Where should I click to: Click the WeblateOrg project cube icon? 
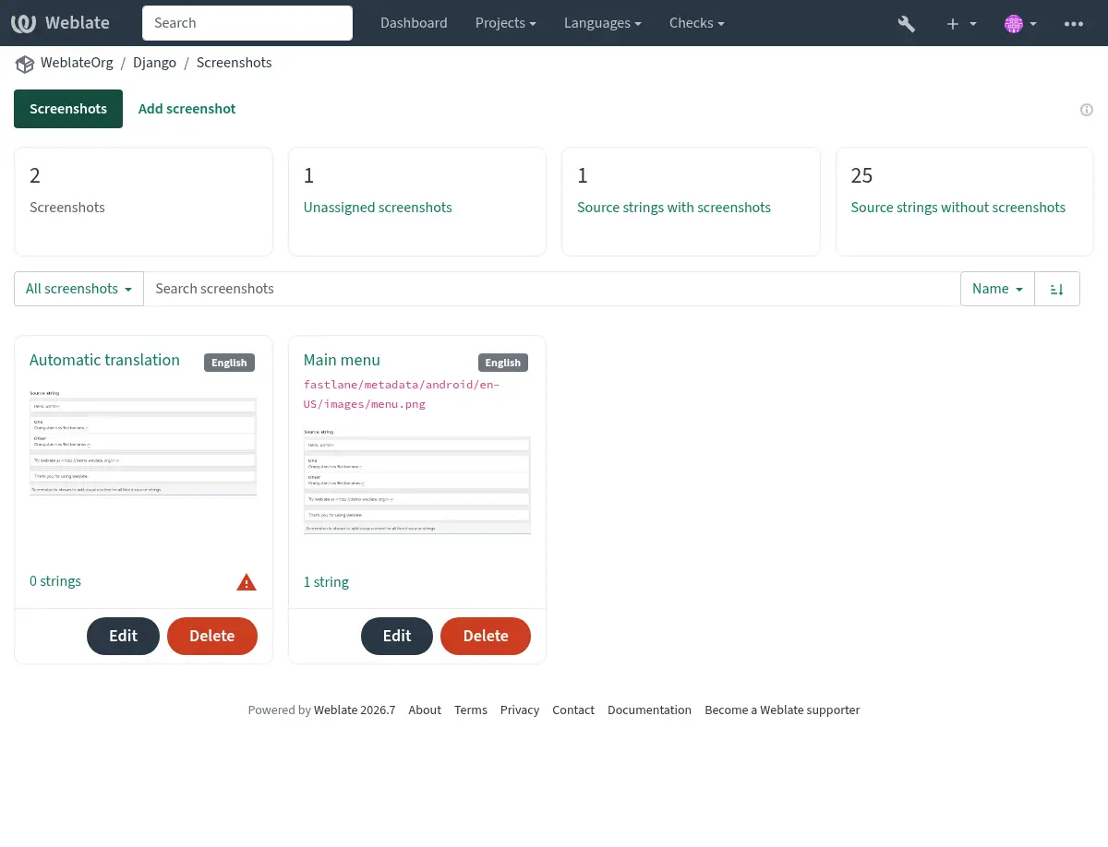coord(24,64)
